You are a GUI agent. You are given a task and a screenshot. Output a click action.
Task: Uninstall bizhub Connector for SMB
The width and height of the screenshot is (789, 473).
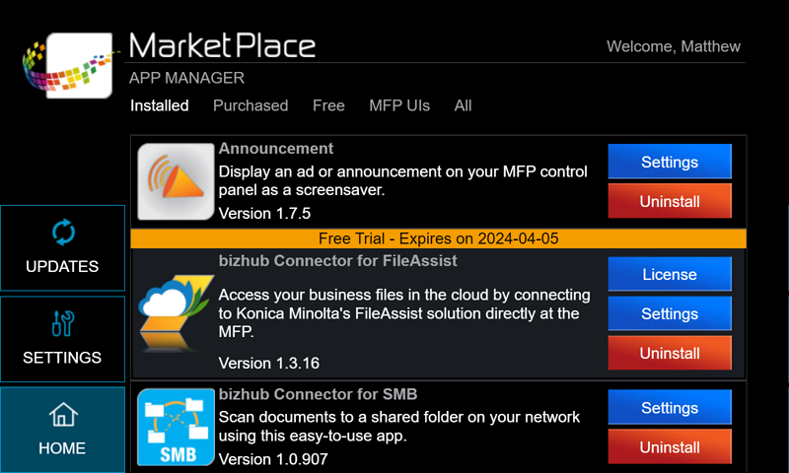[670, 446]
